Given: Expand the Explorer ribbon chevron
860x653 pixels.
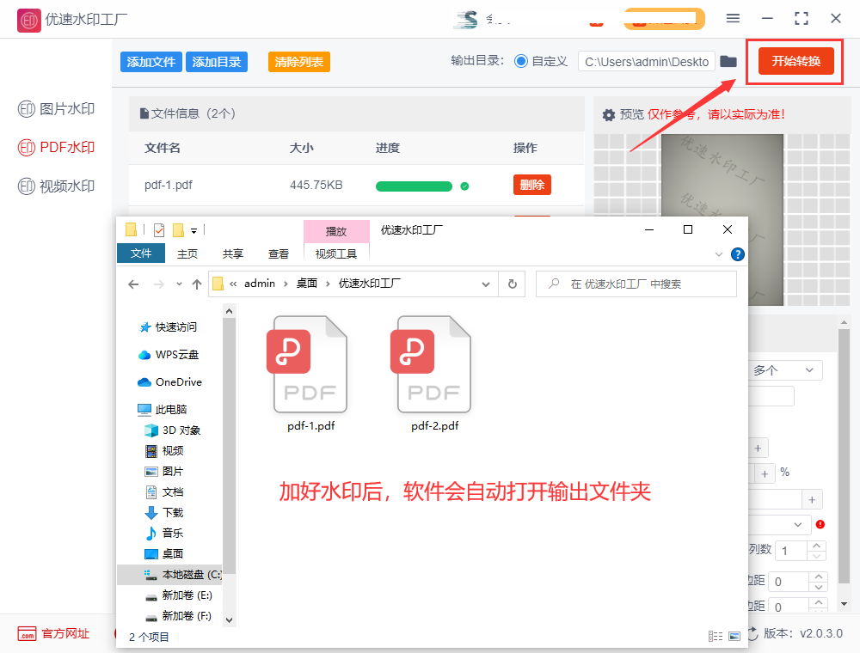Looking at the screenshot, I should (x=718, y=254).
